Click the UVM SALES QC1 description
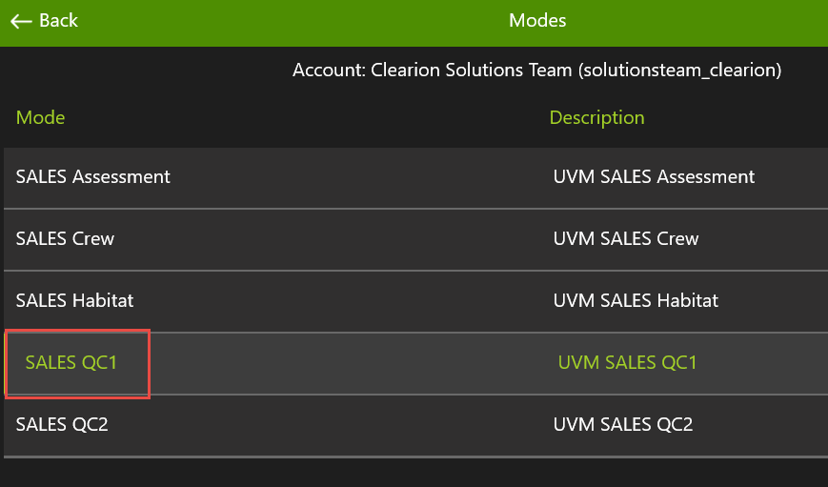This screenshot has width=828, height=487. tap(628, 363)
